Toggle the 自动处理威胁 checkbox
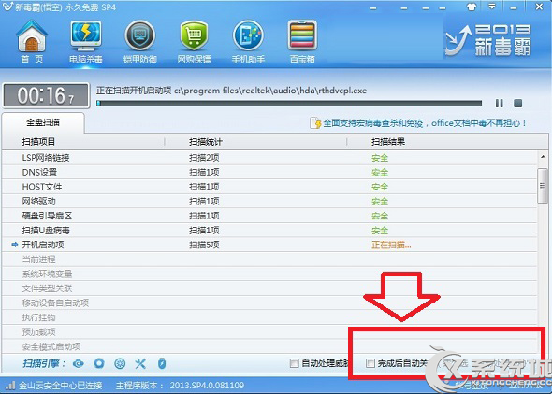552x394 pixels. [295, 363]
